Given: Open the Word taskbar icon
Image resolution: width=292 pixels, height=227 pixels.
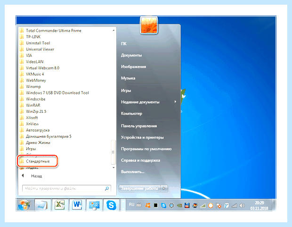Looking at the screenshot, I should (x=77, y=205).
